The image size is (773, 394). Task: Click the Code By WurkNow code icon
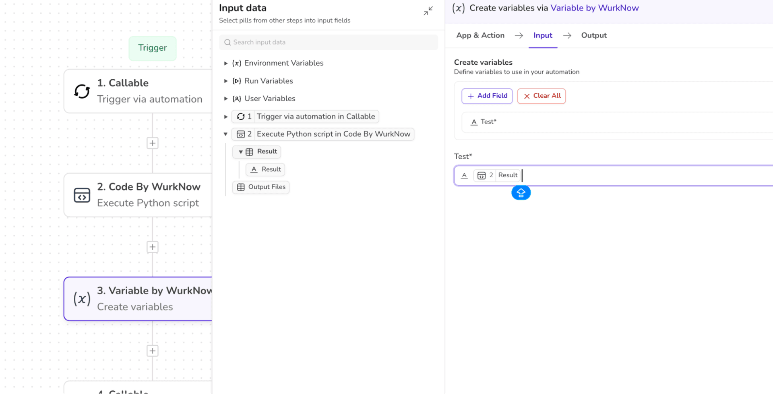[x=82, y=195]
